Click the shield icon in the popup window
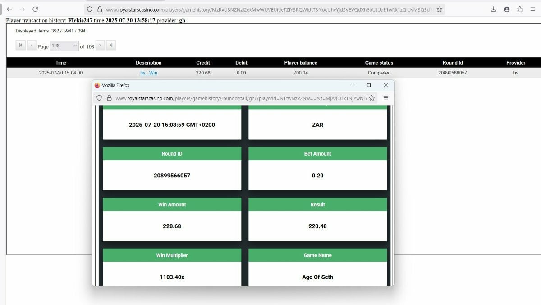Image resolution: width=541 pixels, height=305 pixels. 100,98
